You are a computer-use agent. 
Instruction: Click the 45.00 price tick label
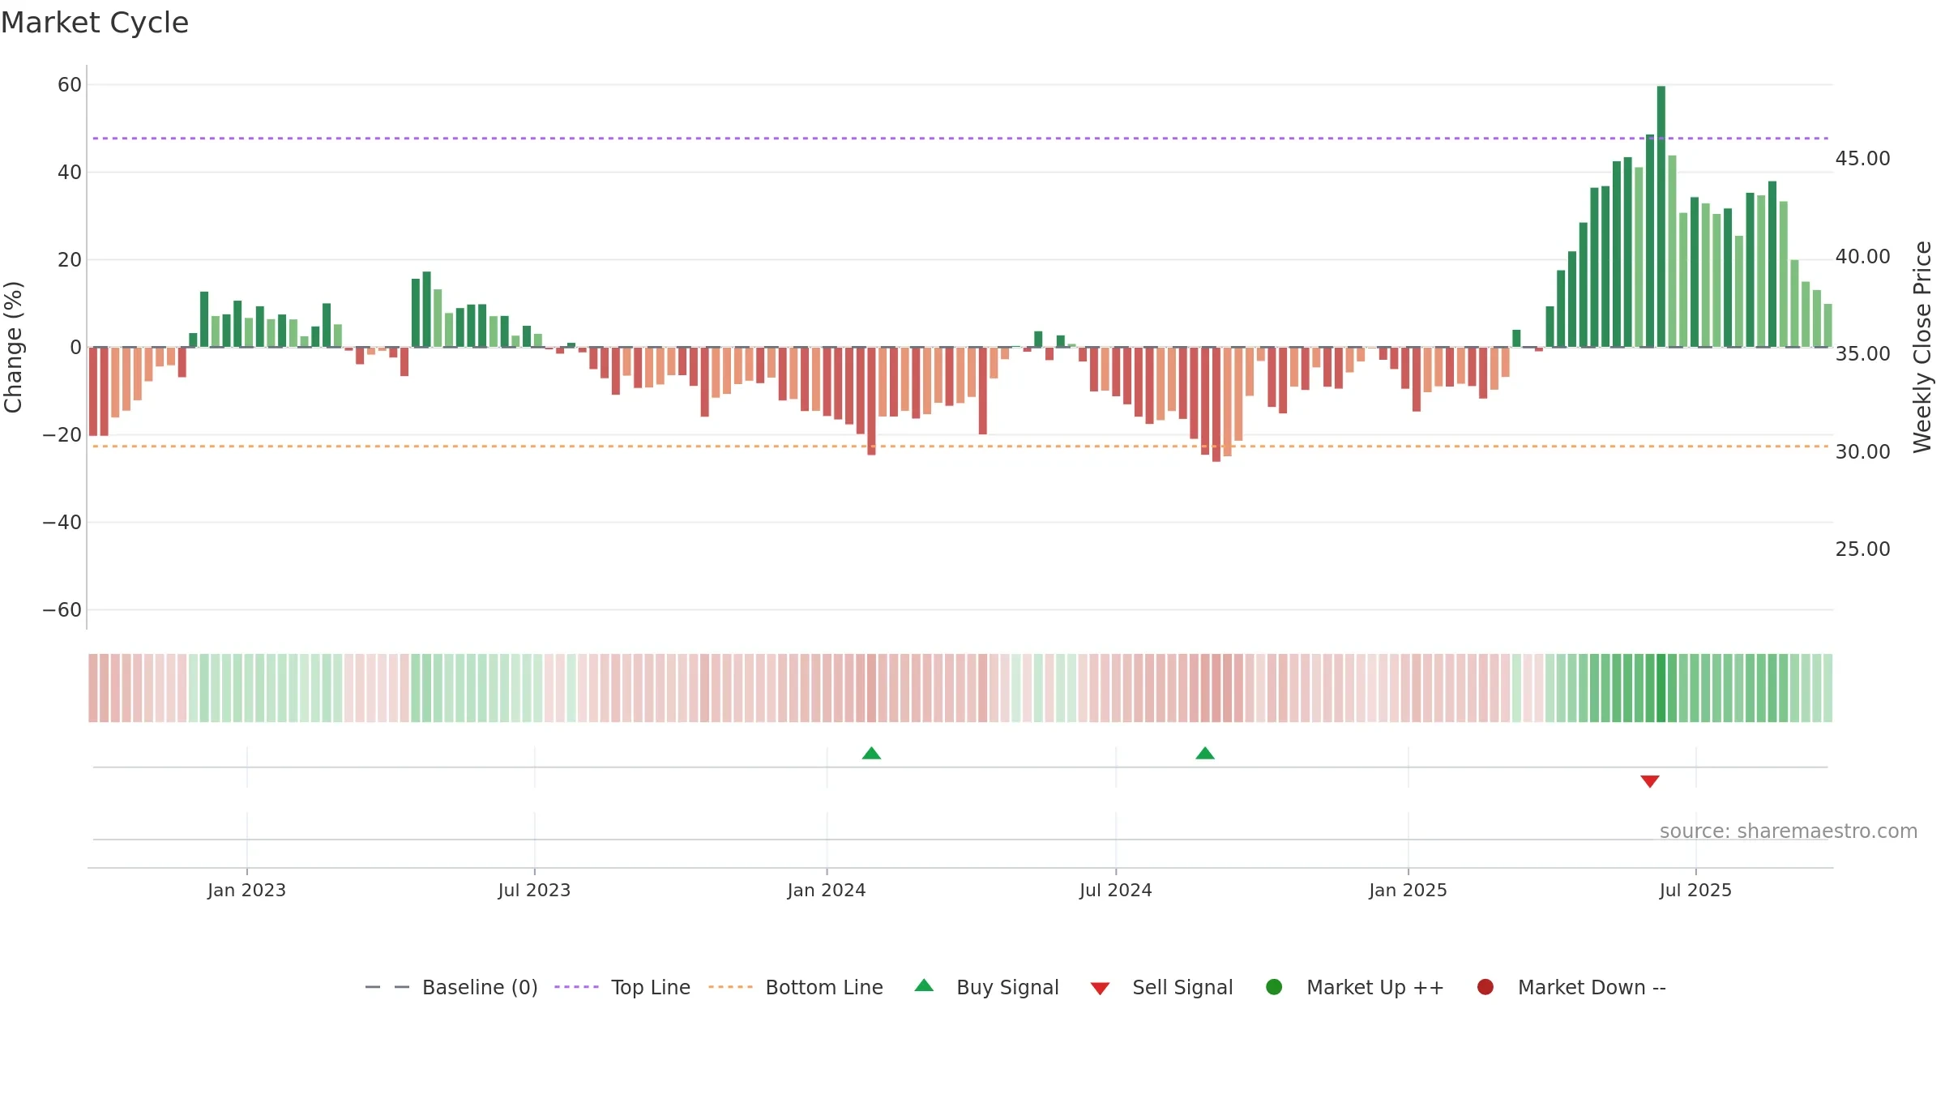(1862, 158)
